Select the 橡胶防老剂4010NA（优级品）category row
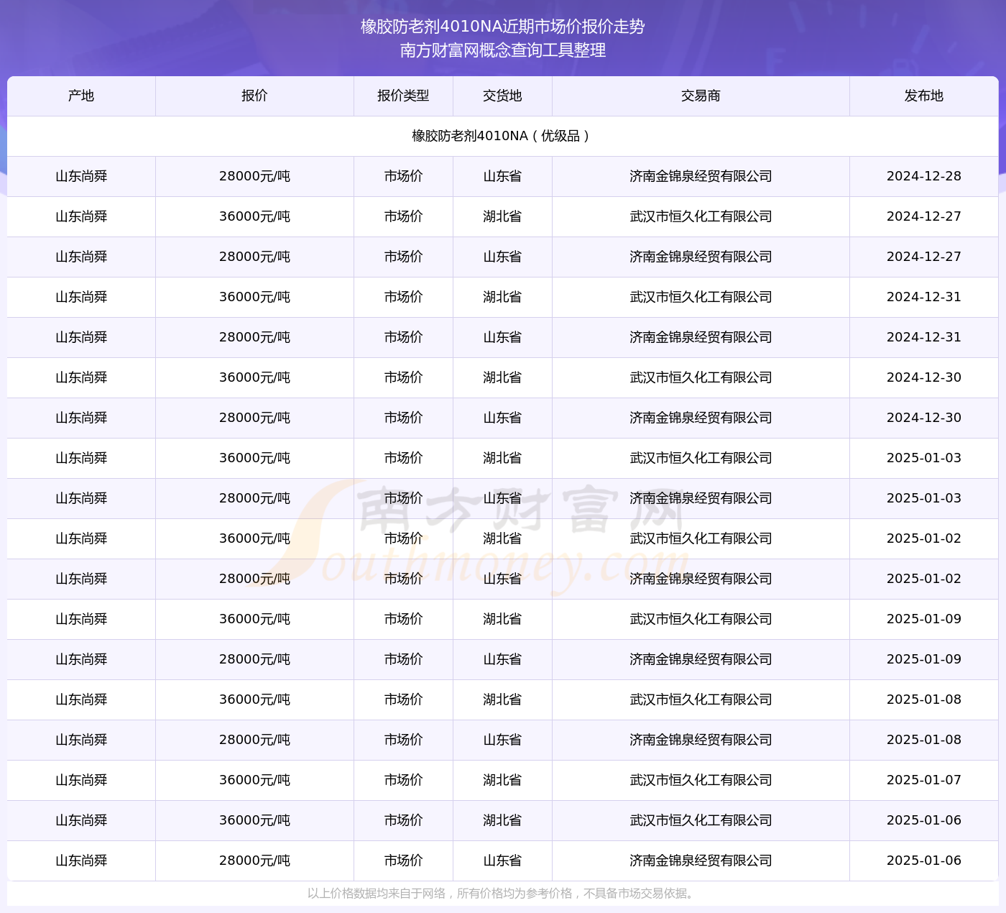This screenshot has height=913, width=1006. 503,136
